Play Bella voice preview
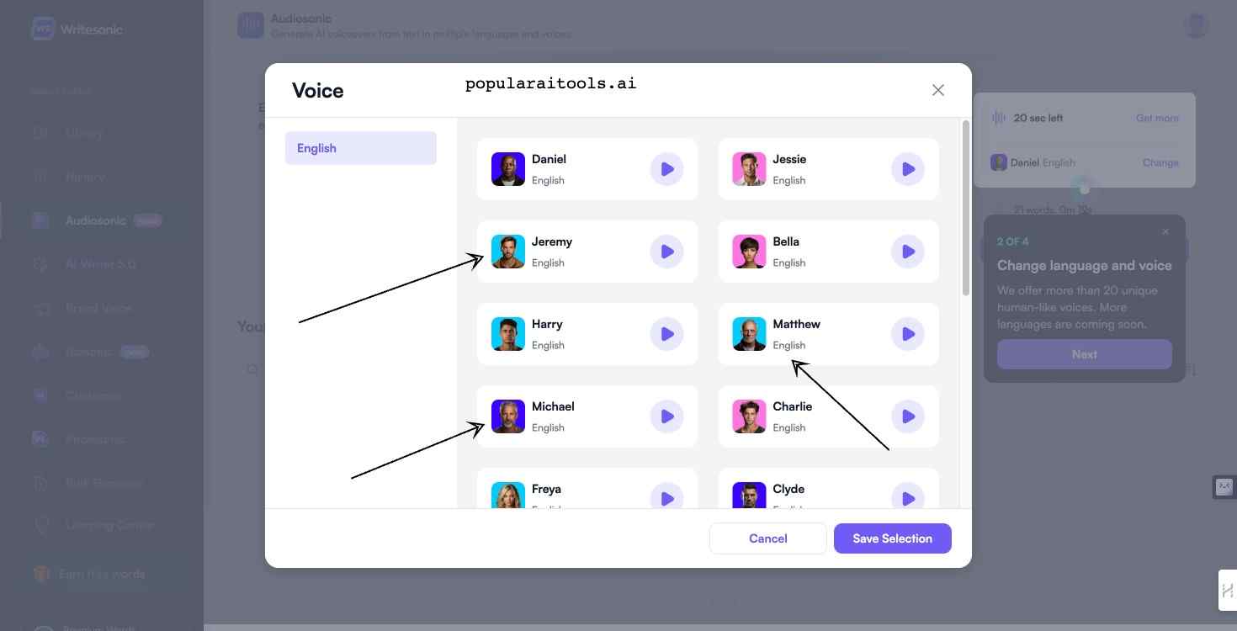 click(x=908, y=252)
